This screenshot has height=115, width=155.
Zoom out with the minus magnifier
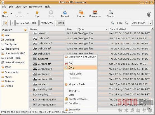pos(112,23)
